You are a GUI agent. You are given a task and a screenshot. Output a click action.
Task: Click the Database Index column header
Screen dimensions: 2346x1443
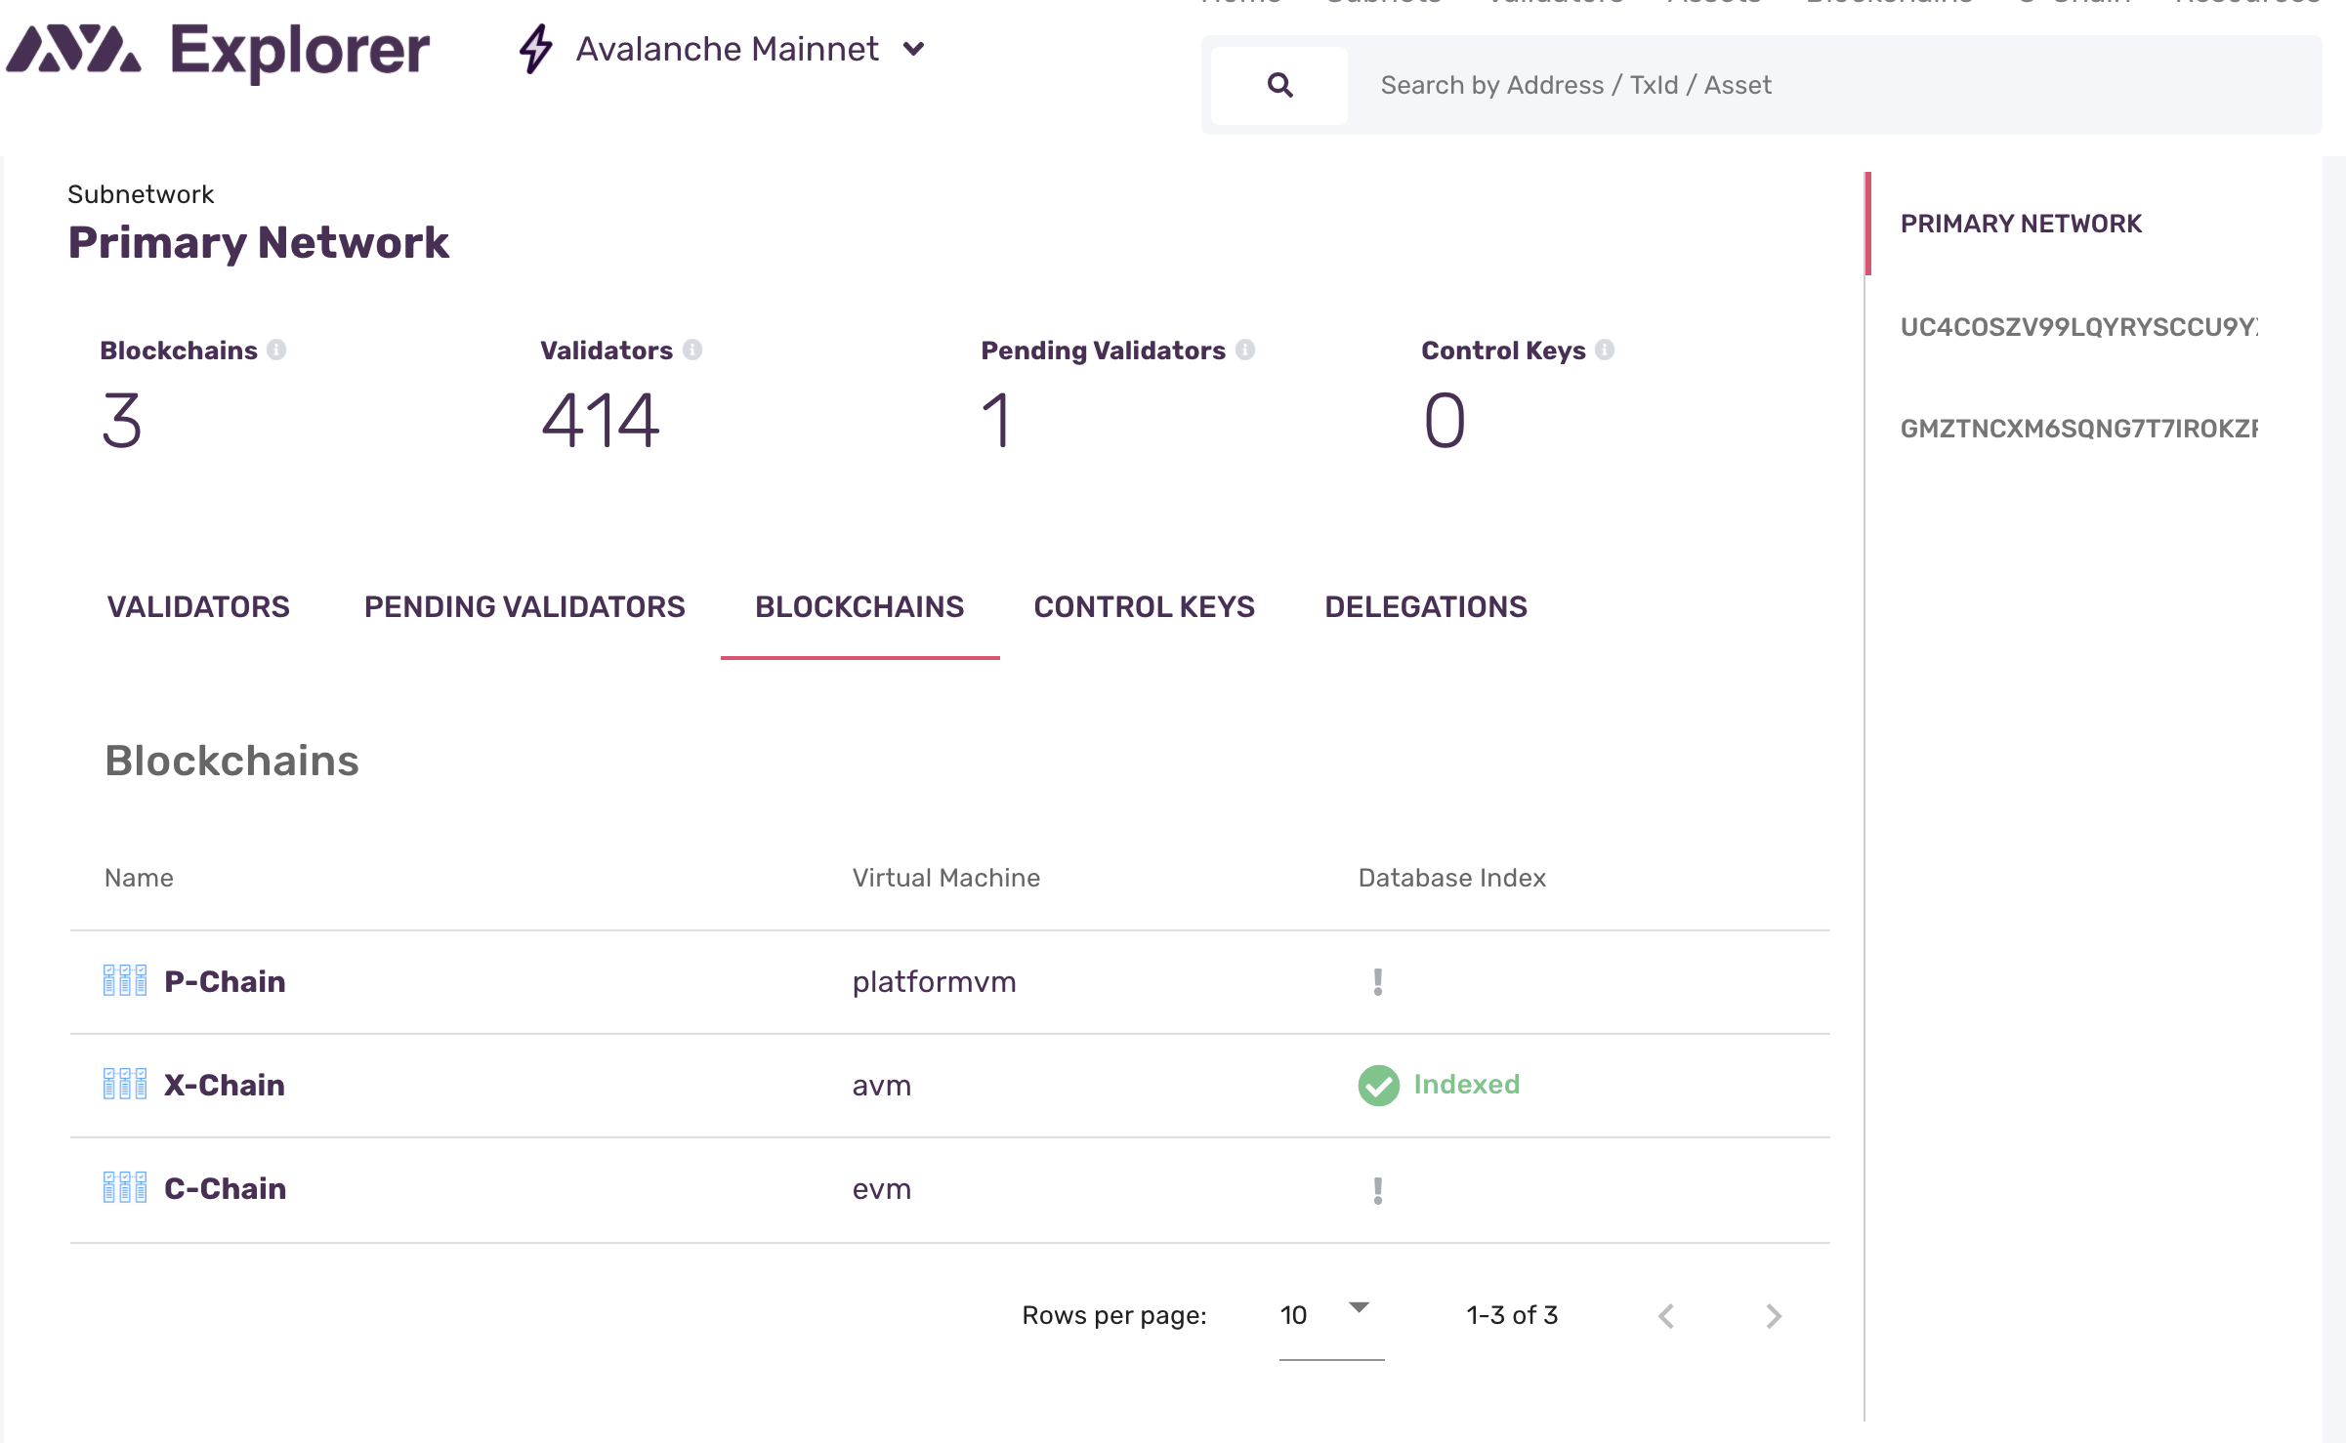pyautogui.click(x=1451, y=878)
